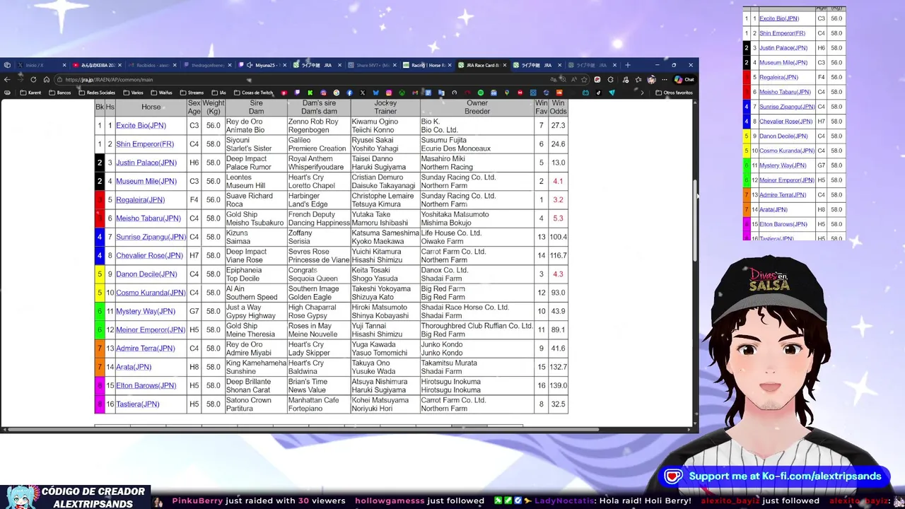Open the Shin Emperor(FR) horse link in table
The width and height of the screenshot is (905, 509).
pos(145,144)
